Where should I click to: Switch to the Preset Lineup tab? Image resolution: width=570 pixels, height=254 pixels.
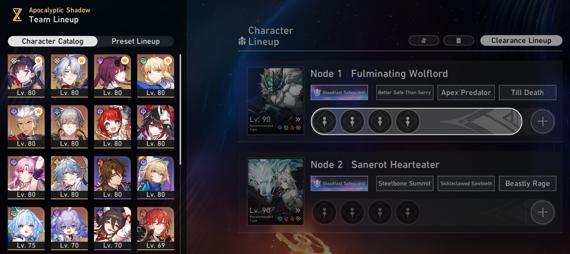(136, 41)
